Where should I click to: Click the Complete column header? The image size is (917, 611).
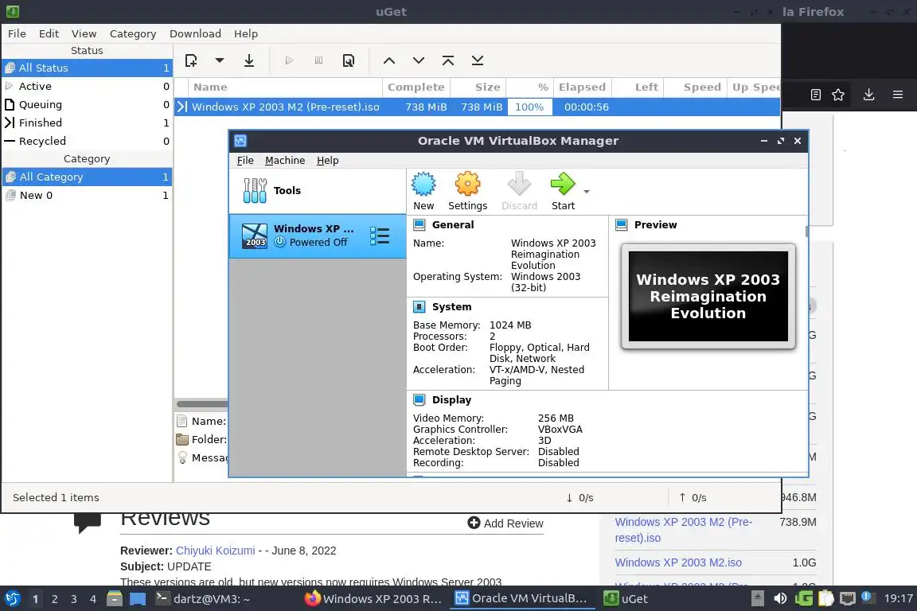click(416, 88)
